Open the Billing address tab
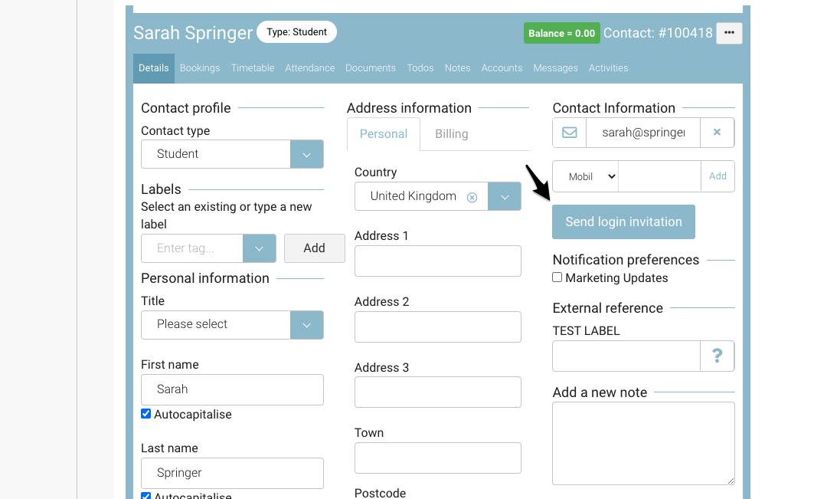The height and width of the screenshot is (499, 814). 452,134
